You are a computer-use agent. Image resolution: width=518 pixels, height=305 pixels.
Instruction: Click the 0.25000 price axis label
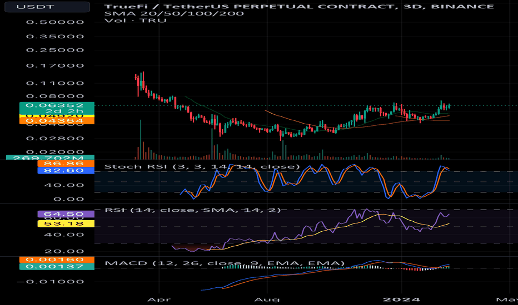pyautogui.click(x=55, y=50)
